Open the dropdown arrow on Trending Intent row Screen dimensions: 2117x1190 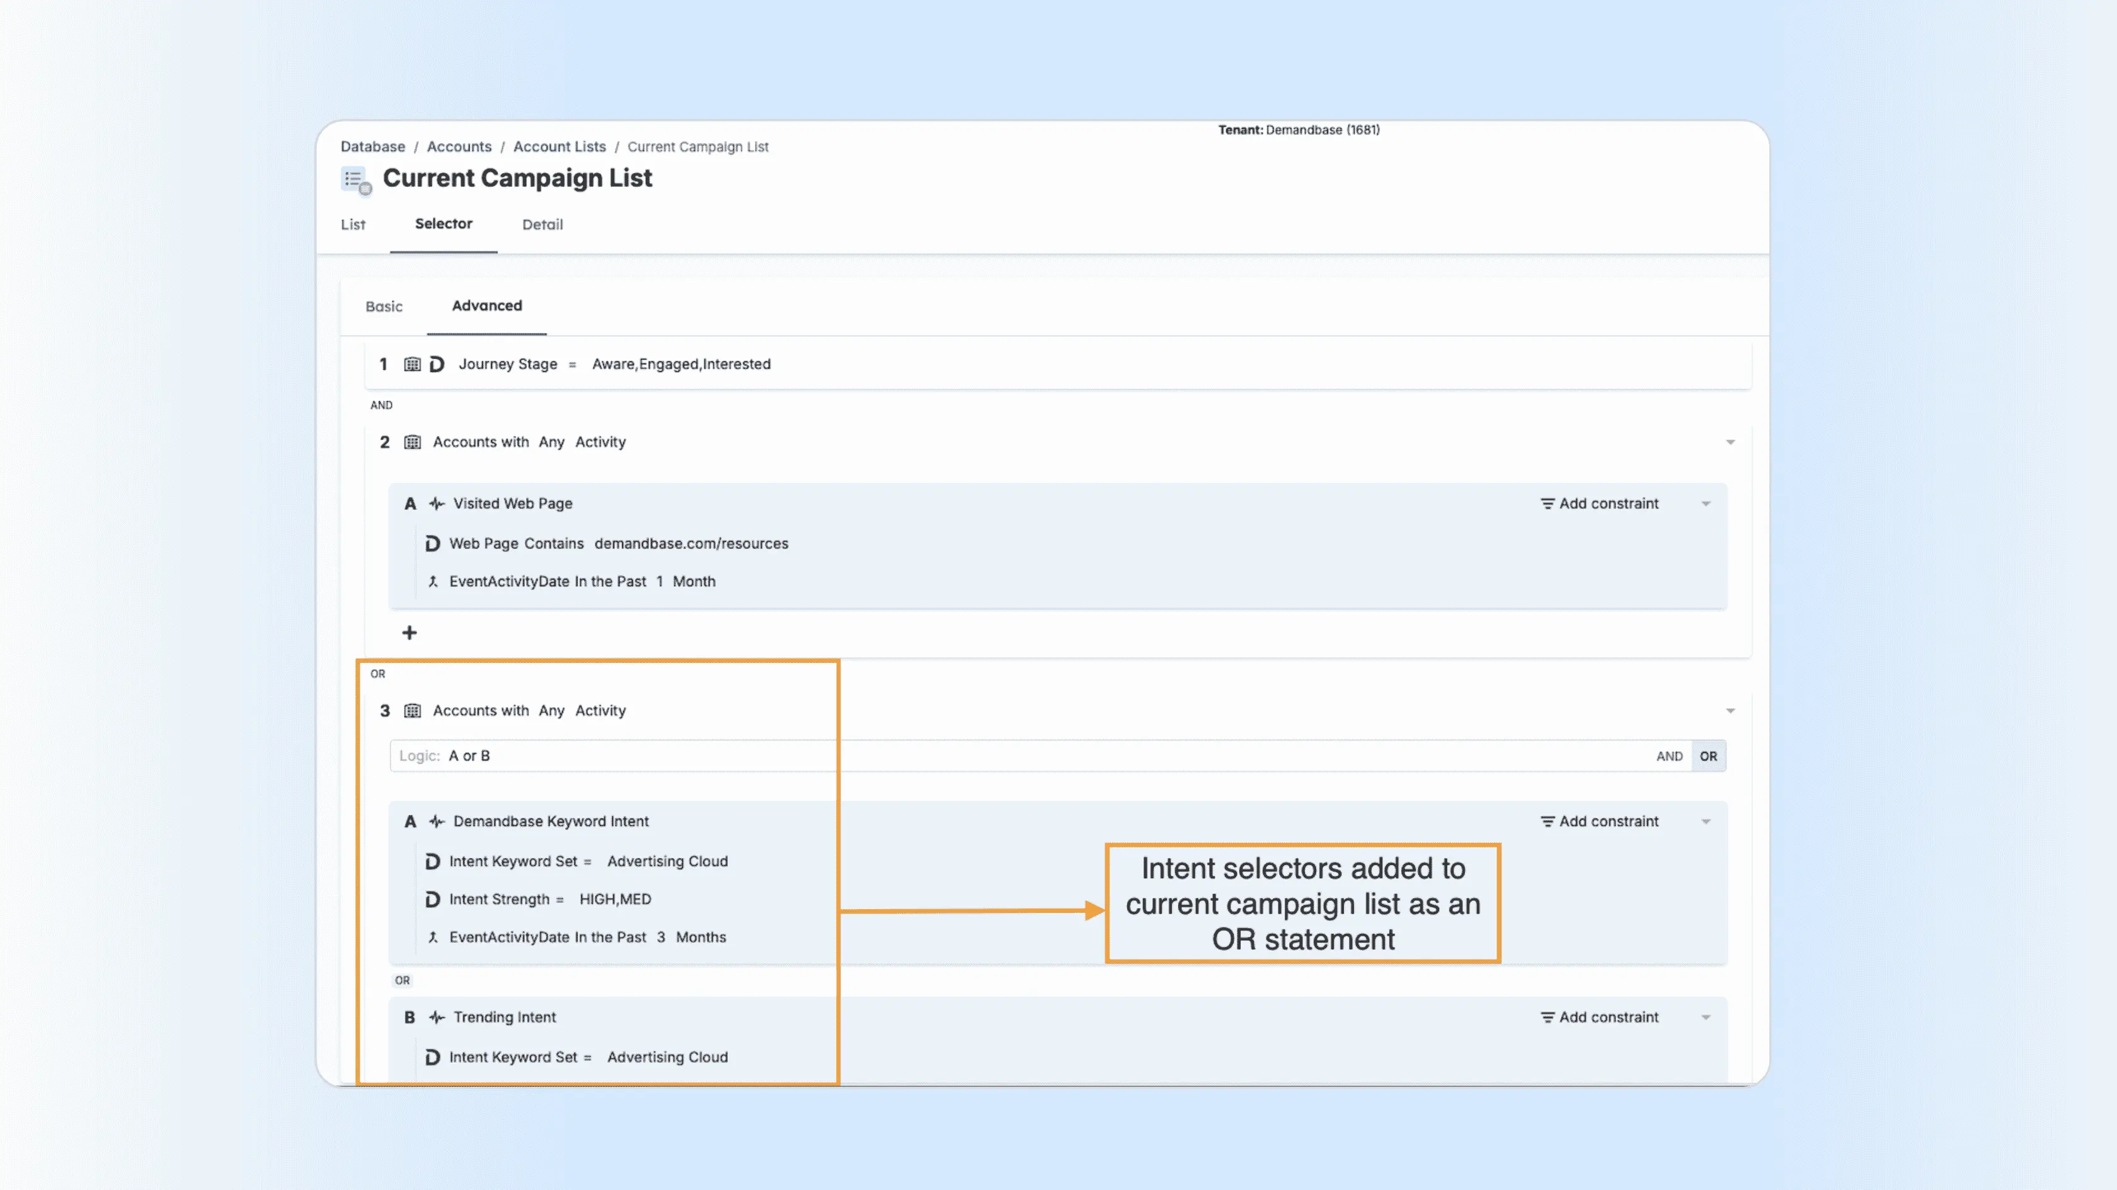coord(1706,1017)
